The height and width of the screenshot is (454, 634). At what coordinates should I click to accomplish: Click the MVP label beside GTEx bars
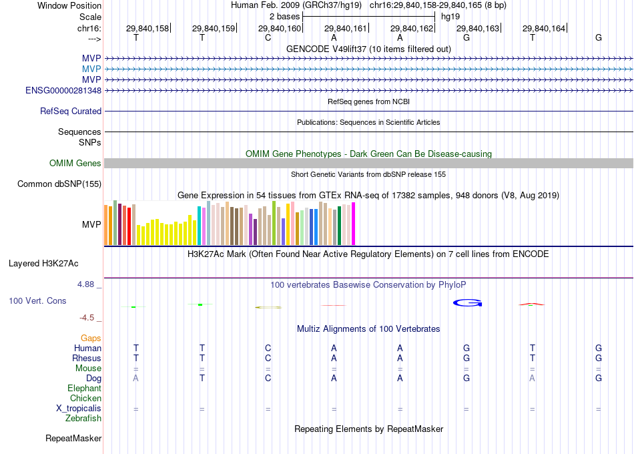(91, 224)
